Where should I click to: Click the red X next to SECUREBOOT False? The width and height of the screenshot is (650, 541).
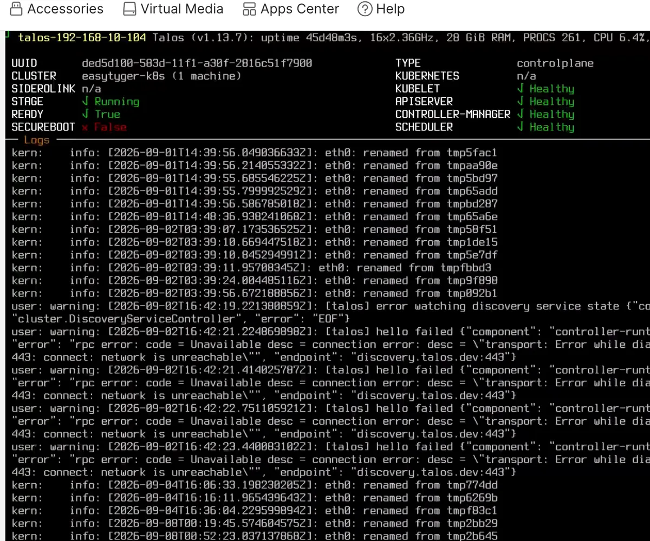pos(85,128)
